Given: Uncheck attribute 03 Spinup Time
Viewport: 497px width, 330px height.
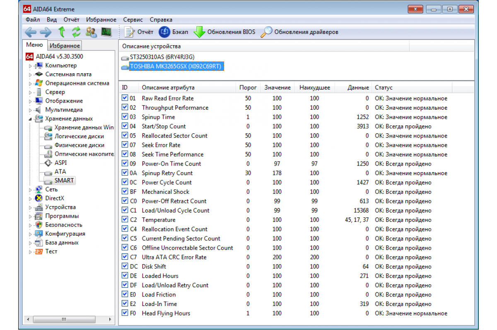Looking at the screenshot, I should pyautogui.click(x=125, y=117).
